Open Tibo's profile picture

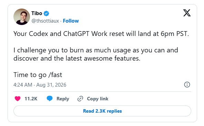coord(22,17)
